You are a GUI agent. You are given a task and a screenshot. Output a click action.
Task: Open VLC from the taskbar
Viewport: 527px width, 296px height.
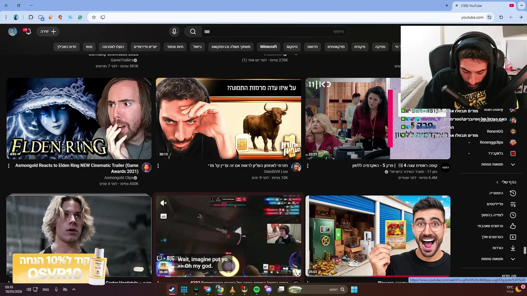(x=232, y=289)
